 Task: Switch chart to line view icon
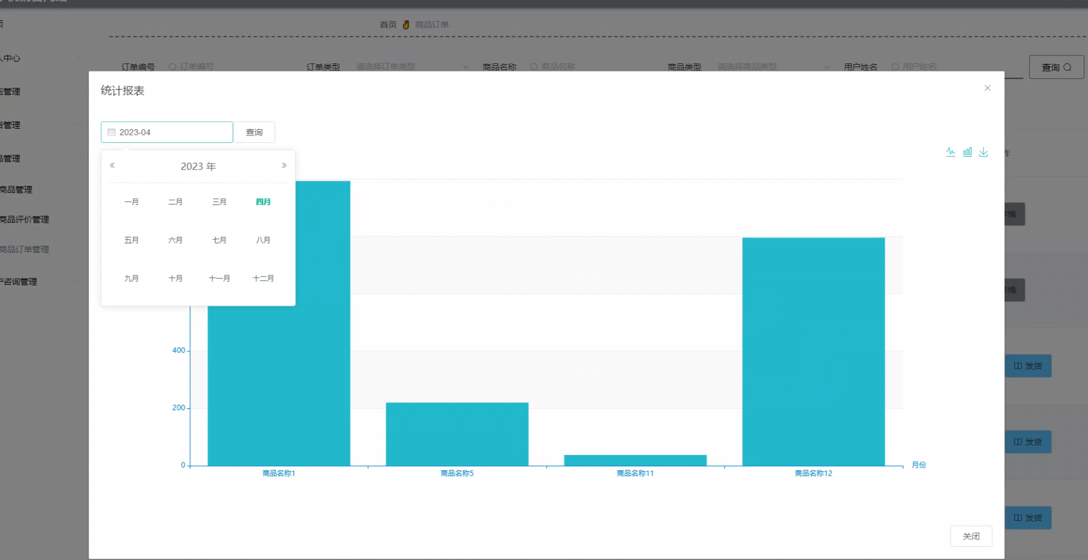[x=950, y=152]
